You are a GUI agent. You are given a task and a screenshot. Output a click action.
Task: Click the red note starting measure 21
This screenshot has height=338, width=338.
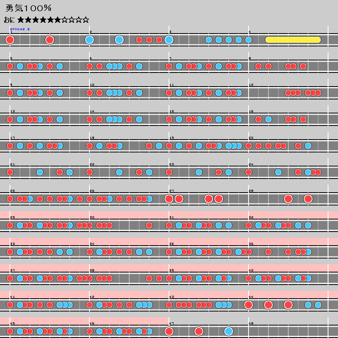tap(10, 172)
